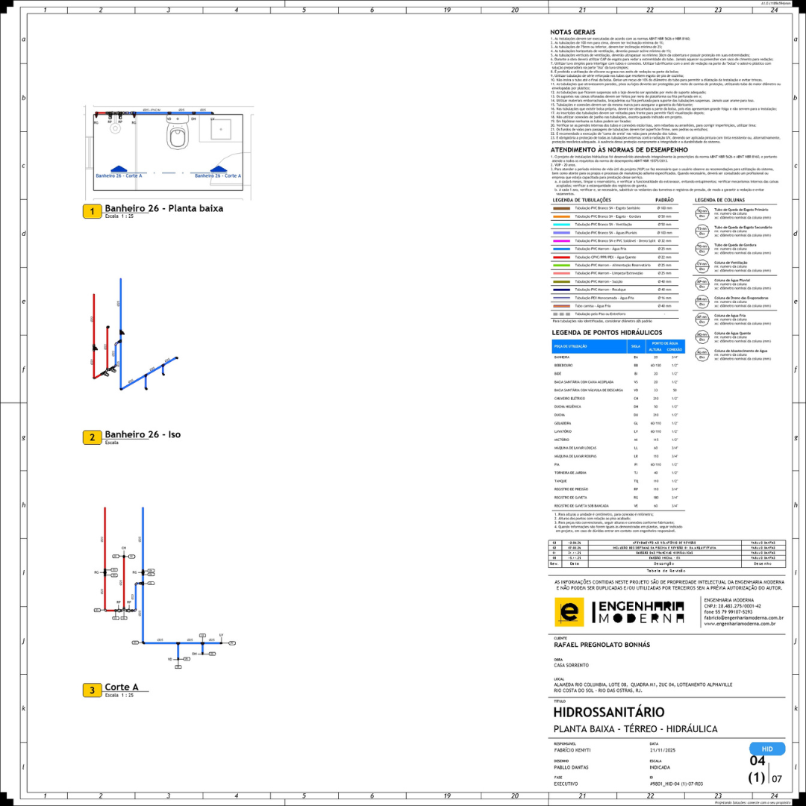
Task: Click the AL-nn abastecimento column symbol
Action: pyautogui.click(x=702, y=354)
